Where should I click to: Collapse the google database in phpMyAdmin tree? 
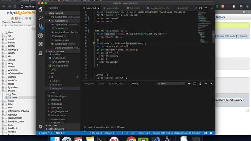click(3, 90)
